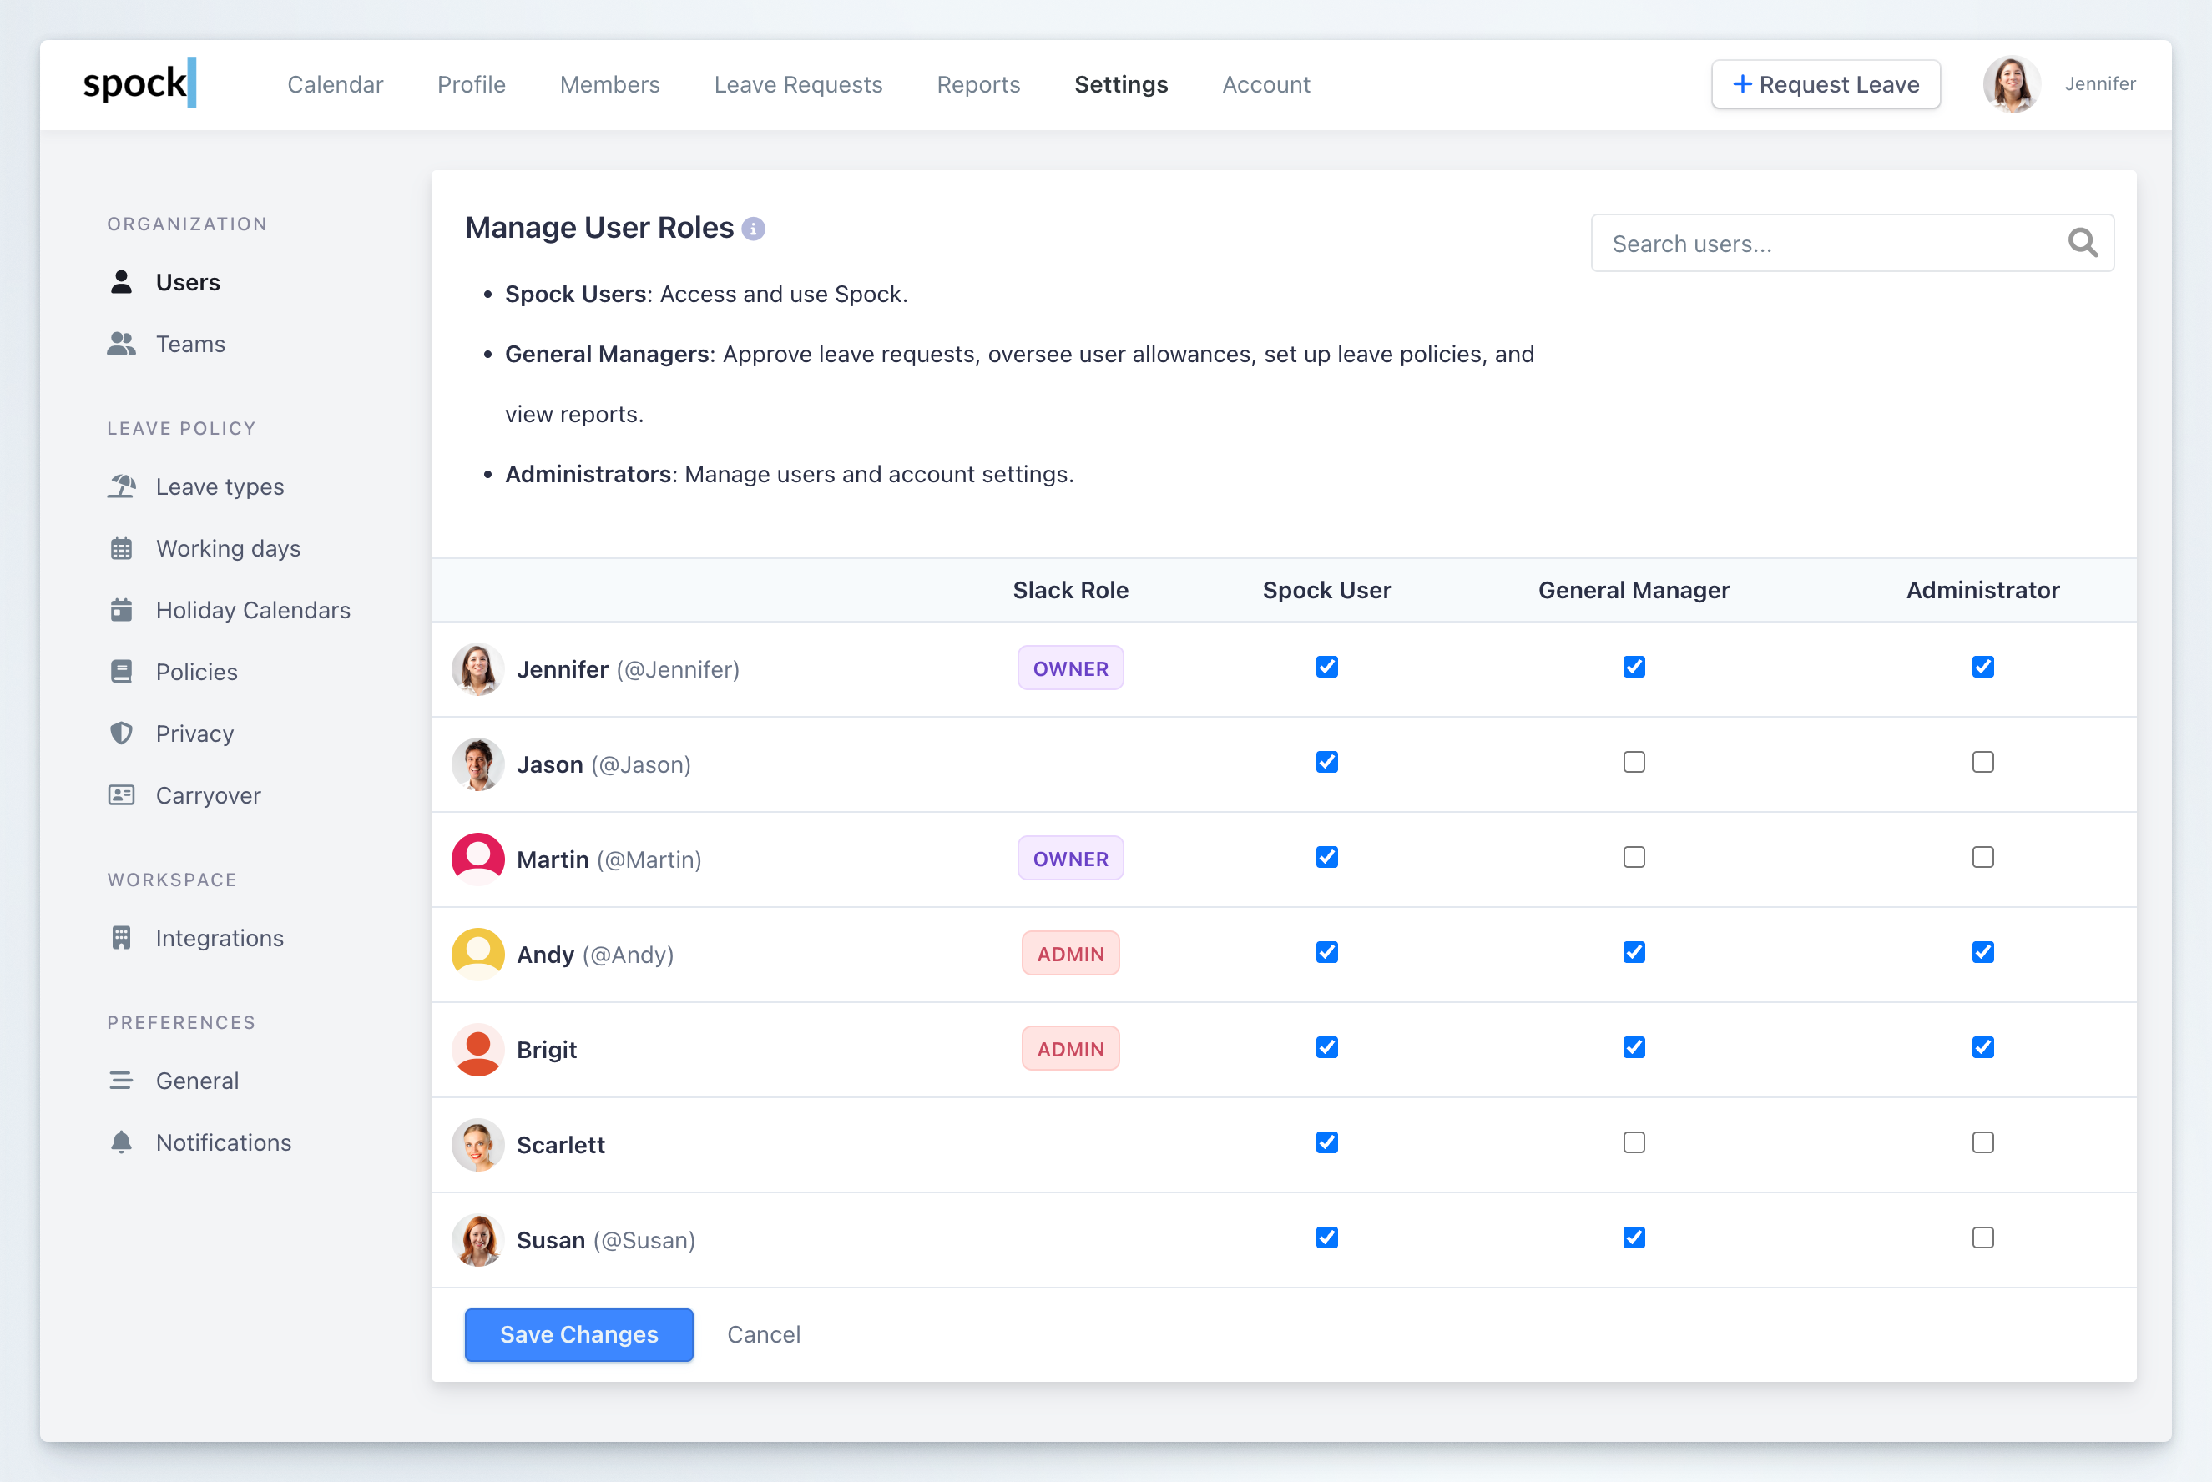The height and width of the screenshot is (1482, 2212).
Task: Check Administrator box for Susan
Action: pyautogui.click(x=1982, y=1238)
